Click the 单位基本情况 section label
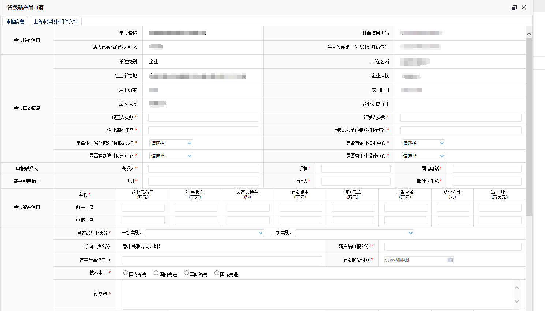This screenshot has width=545, height=311. coord(27,109)
